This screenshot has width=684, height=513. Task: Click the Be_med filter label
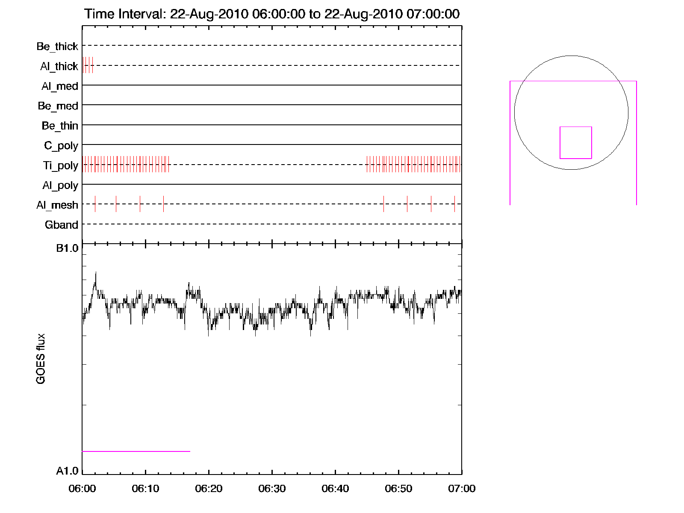58,106
